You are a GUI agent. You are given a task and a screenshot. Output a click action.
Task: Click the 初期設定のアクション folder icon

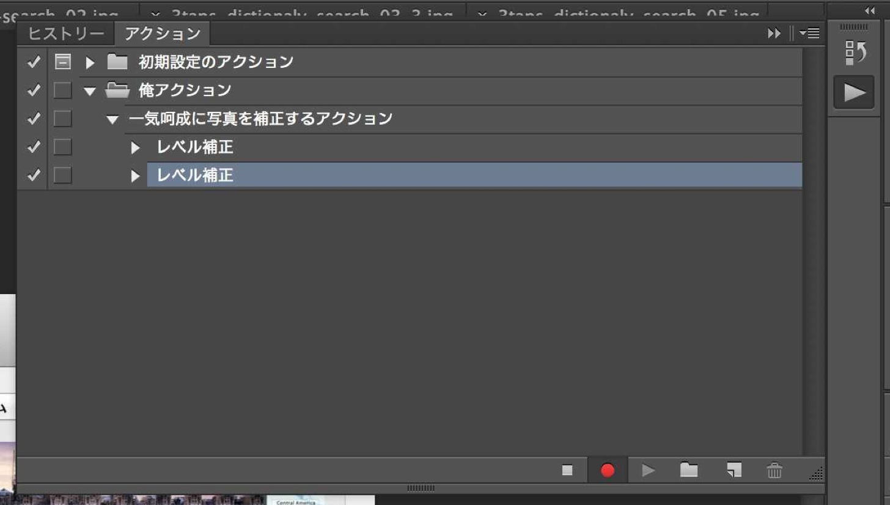tap(117, 61)
